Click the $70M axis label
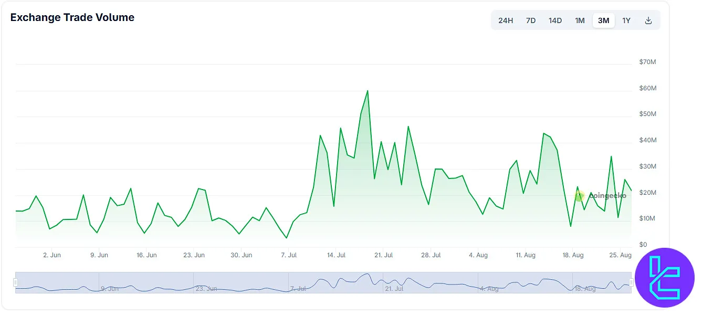Screen dimensions: 713x326 (x=647, y=62)
